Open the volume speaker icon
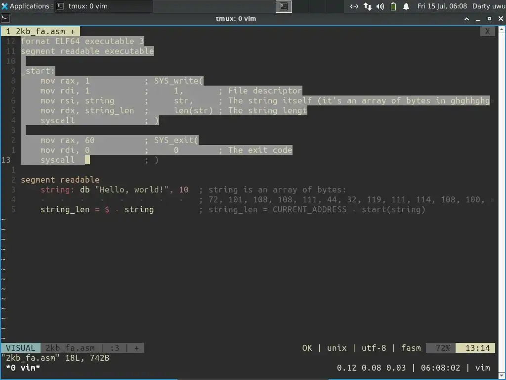Screen dimensions: 506x380 [380, 6]
